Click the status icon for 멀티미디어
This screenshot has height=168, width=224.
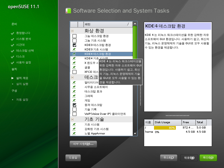[74, 82]
